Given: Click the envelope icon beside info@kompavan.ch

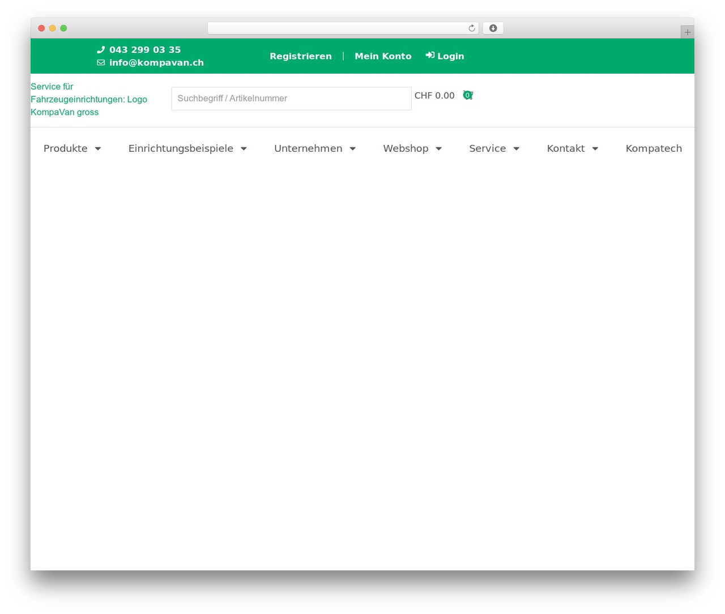Looking at the screenshot, I should [101, 63].
